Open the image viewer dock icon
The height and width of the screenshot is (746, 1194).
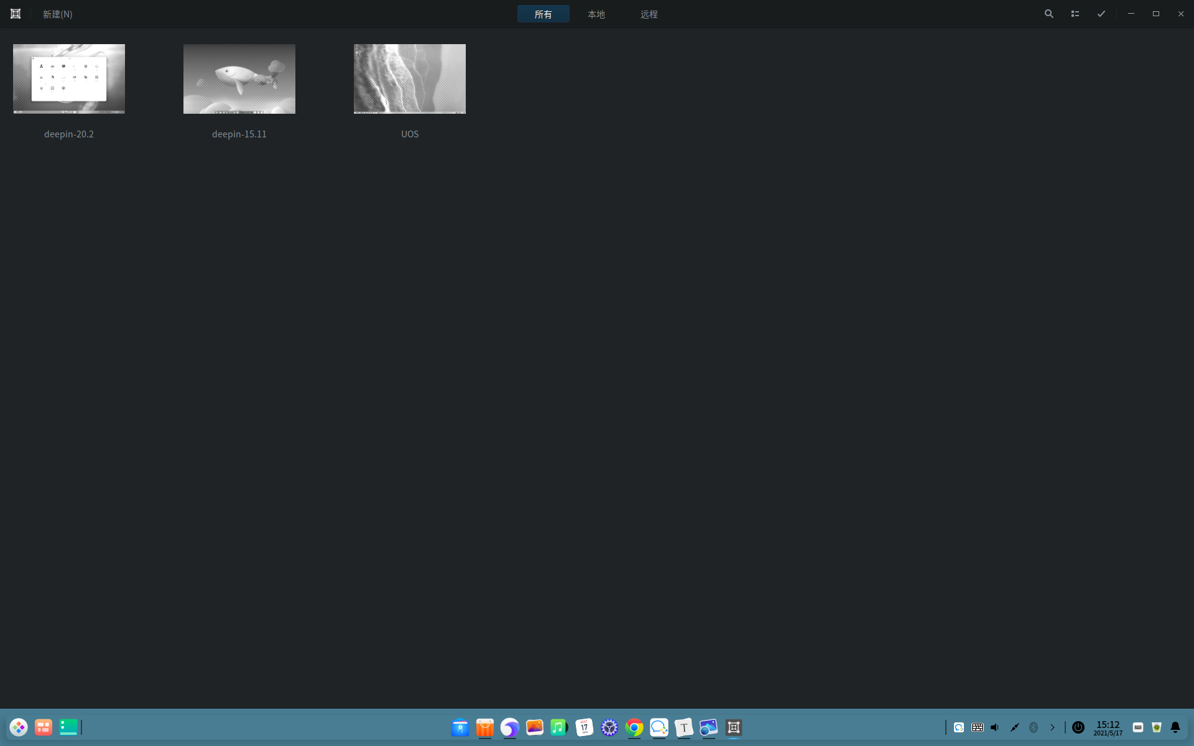(709, 727)
